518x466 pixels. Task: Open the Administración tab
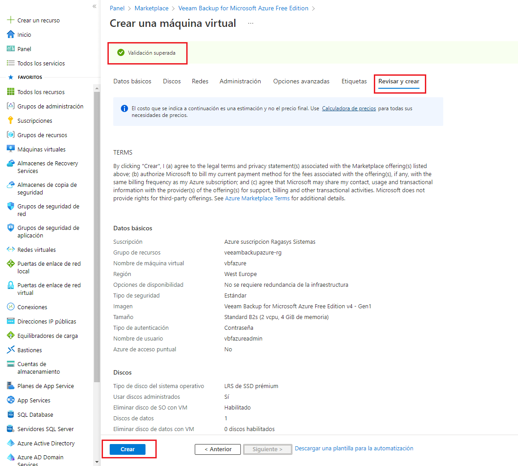(x=240, y=82)
